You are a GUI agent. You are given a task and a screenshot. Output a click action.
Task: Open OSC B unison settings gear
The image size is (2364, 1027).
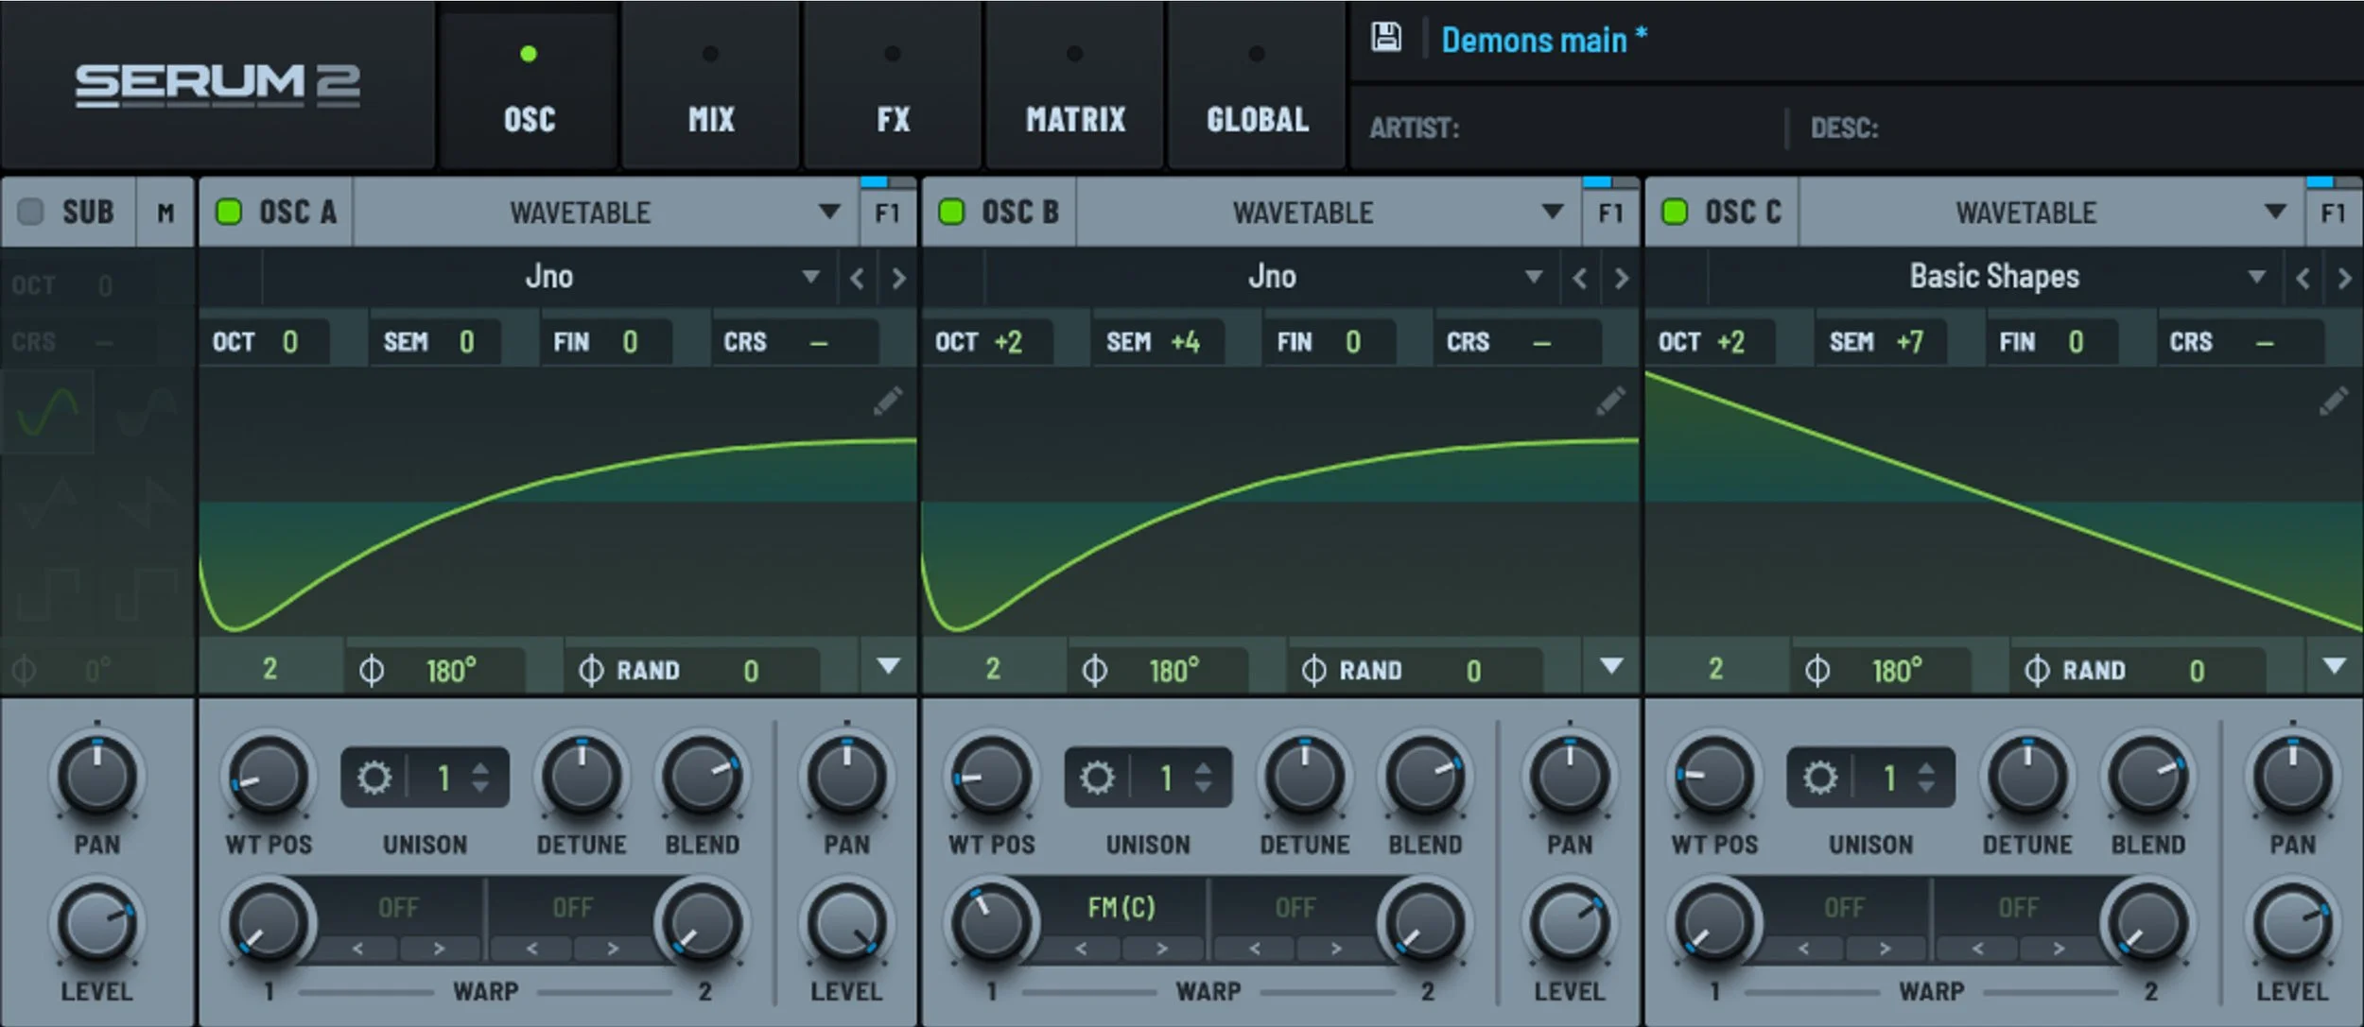click(x=1097, y=778)
